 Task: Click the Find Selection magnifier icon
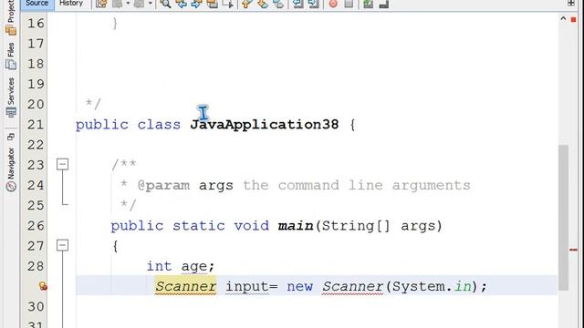coord(165,4)
